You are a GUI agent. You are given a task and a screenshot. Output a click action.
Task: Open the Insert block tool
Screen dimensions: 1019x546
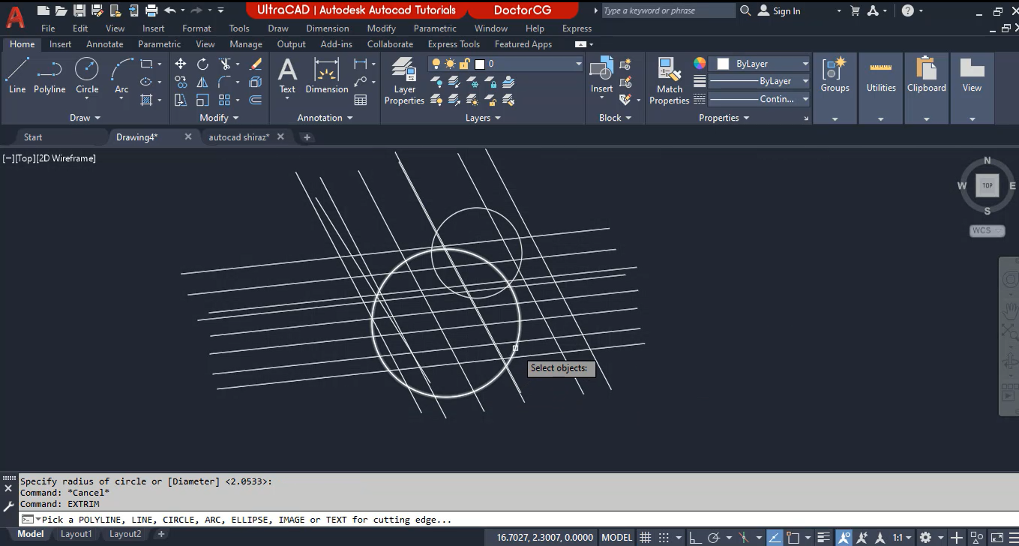point(601,76)
